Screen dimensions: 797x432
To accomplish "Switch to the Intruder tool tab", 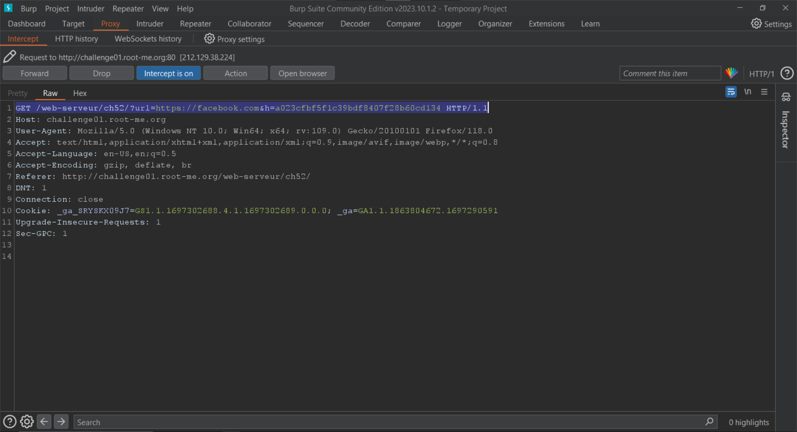I will (150, 24).
